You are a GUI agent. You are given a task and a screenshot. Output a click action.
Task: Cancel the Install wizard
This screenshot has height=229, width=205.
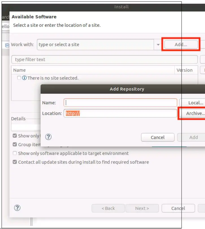(x=178, y=208)
